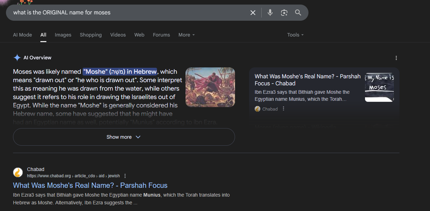Viewport: 430px width, 211px height.
Task: Open the AI Overview three-dot options menu
Action: tap(396, 58)
